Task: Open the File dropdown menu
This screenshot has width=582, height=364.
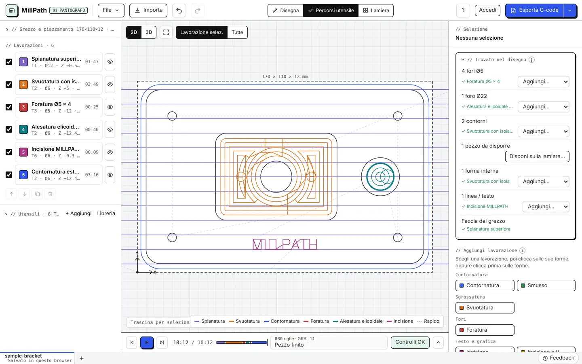Action: pyautogui.click(x=111, y=10)
